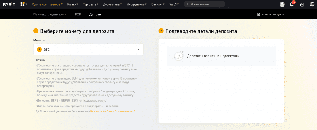
Task: Click Выберите монету для депозита heading
Action: [77, 31]
